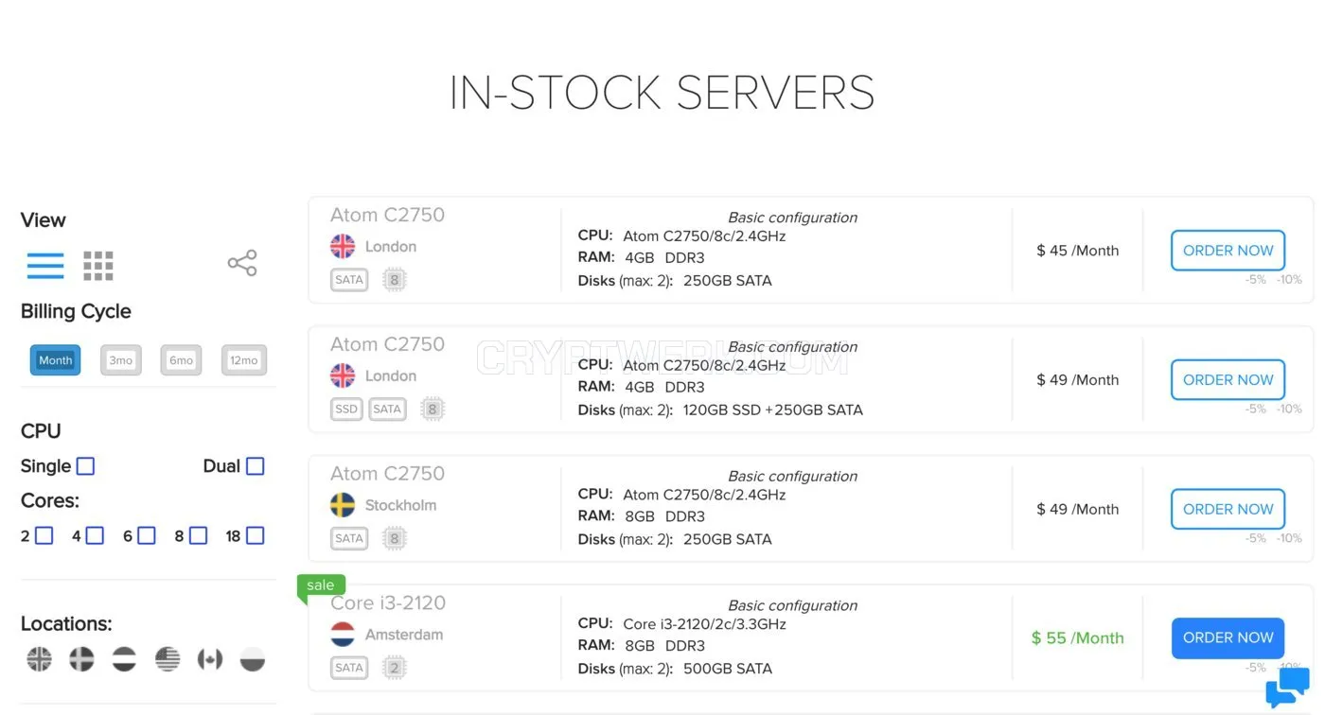
Task: Click the green sale tag
Action: click(321, 586)
